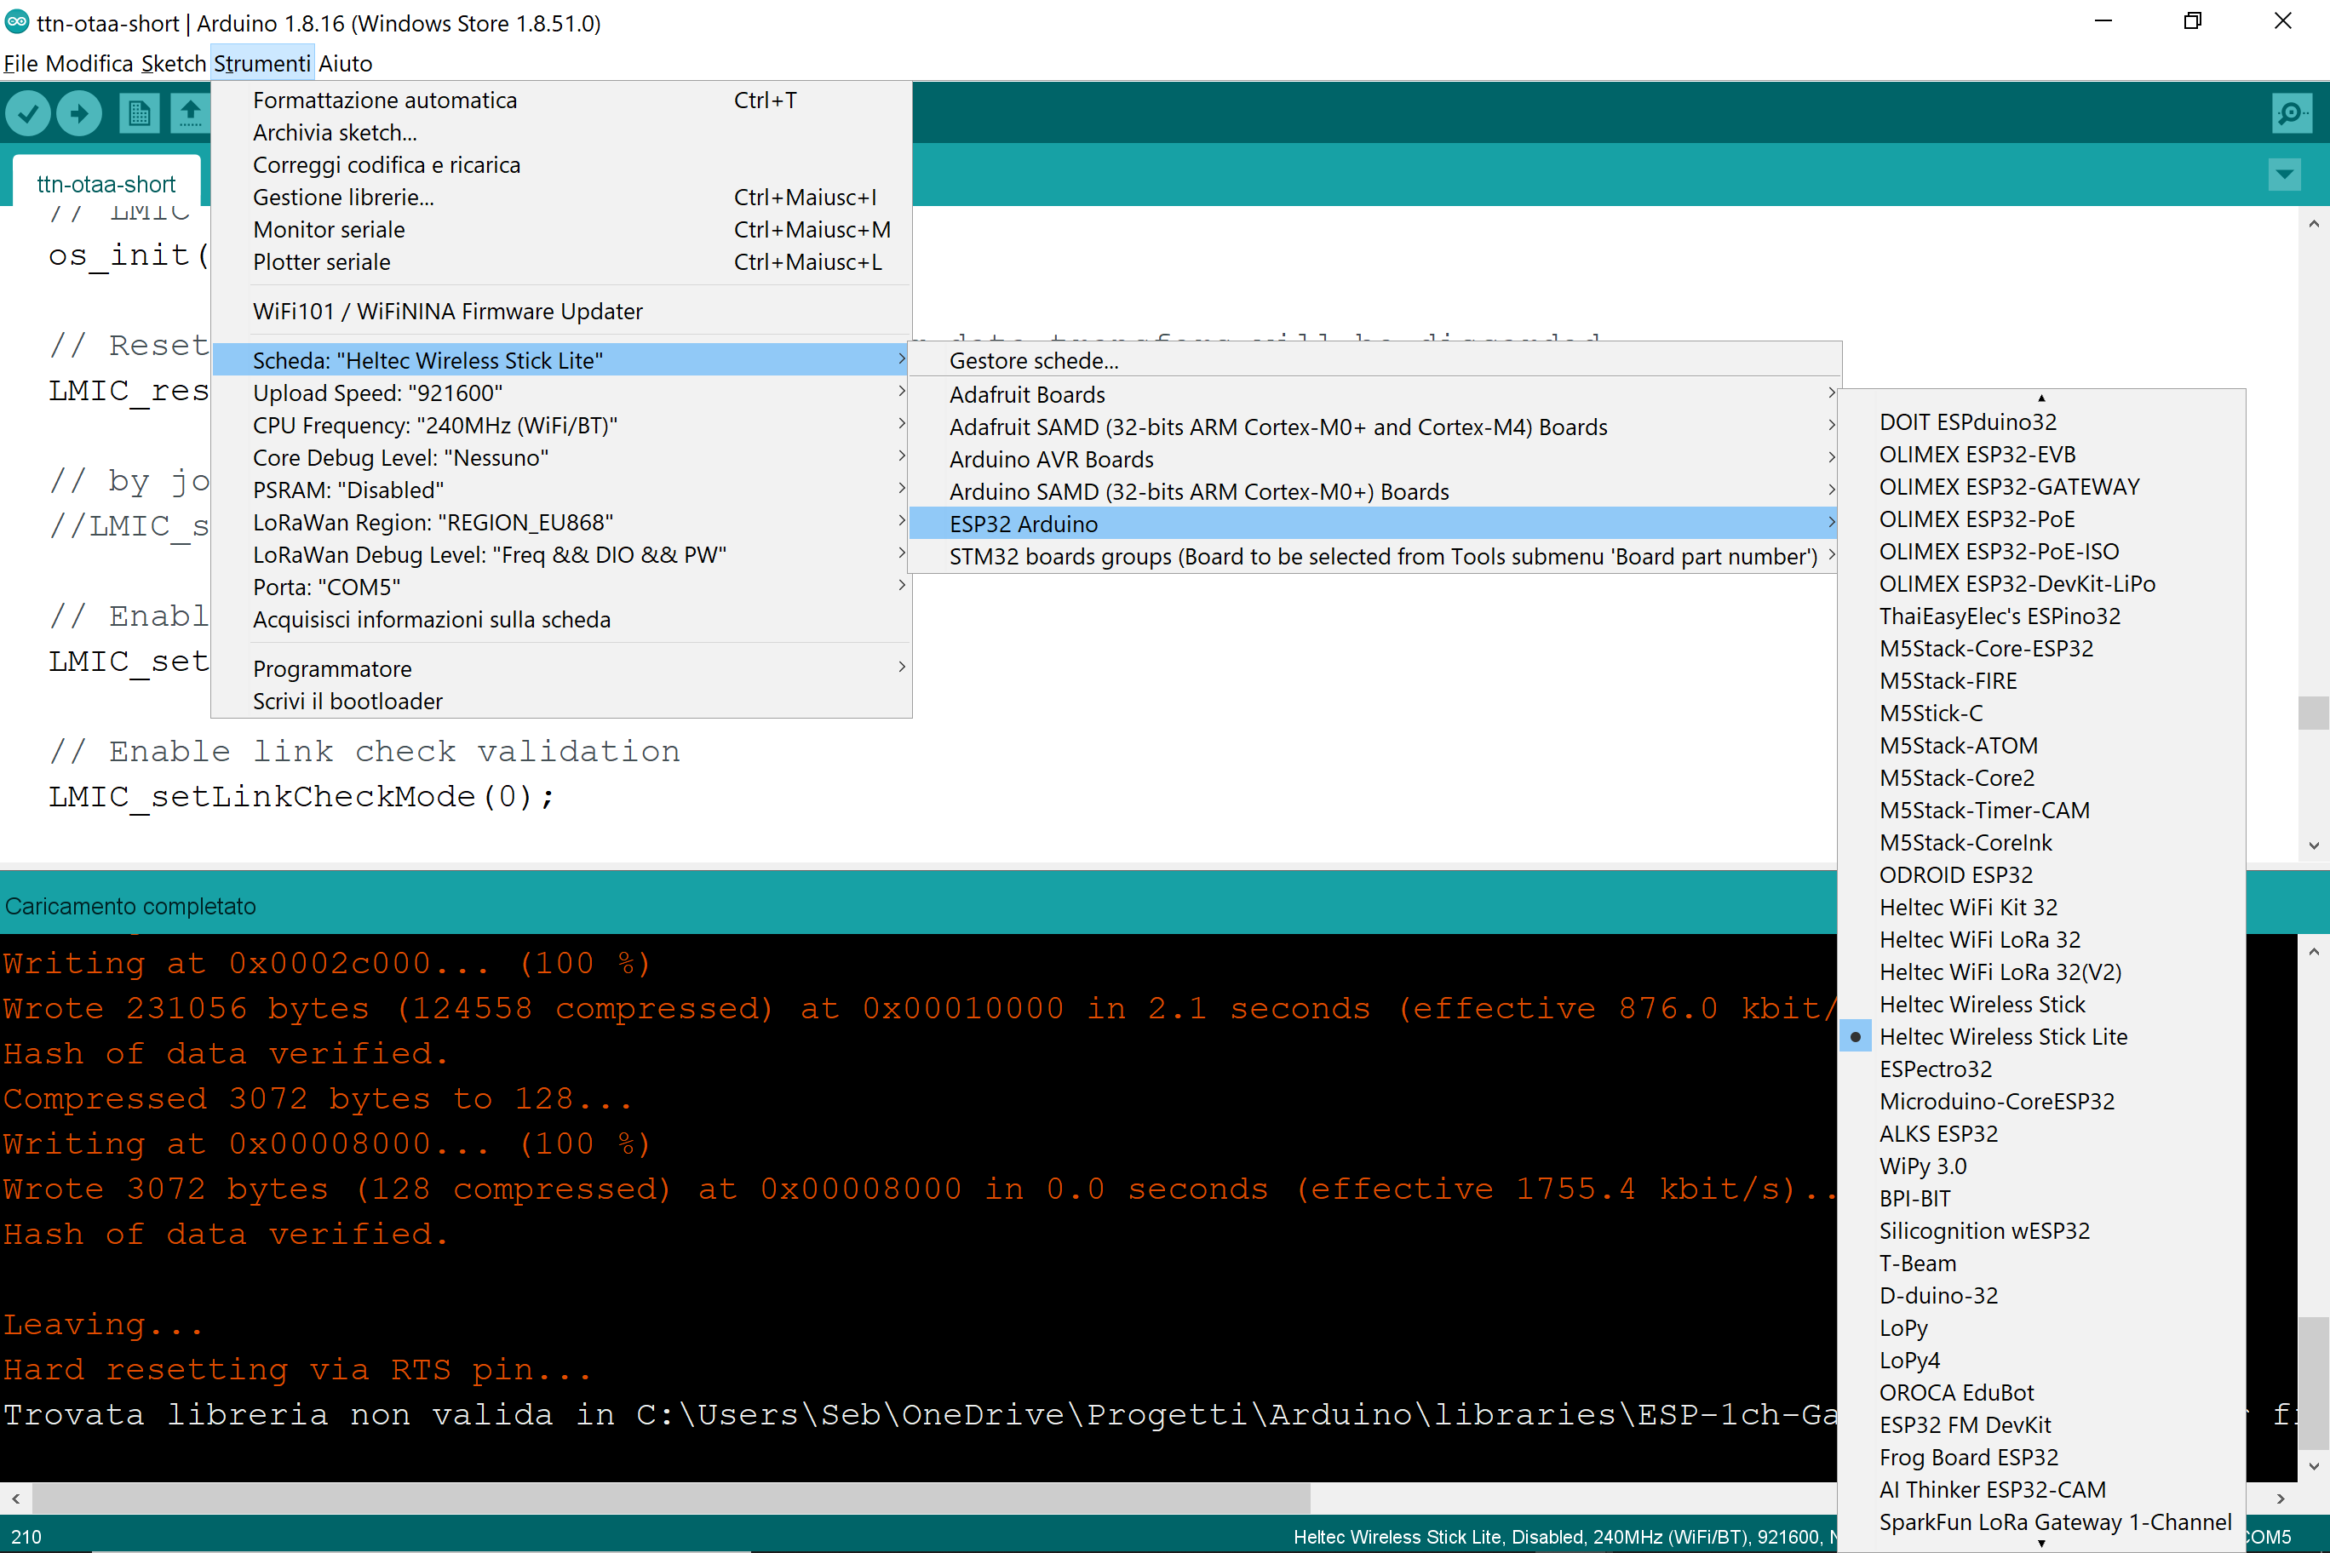Click the editor vertical scrollbar thumb

(2313, 713)
